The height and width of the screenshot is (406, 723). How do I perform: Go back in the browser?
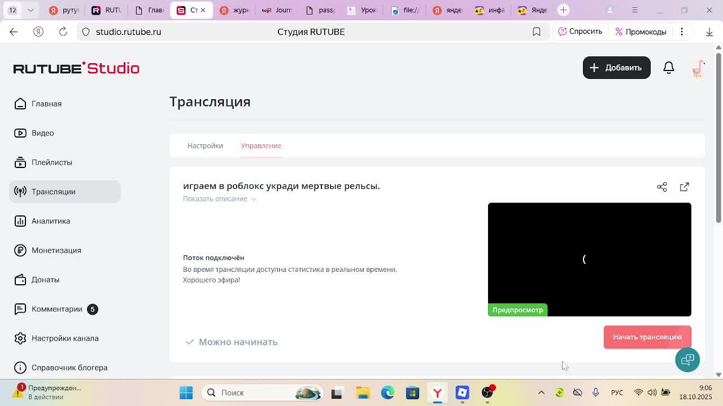point(14,32)
